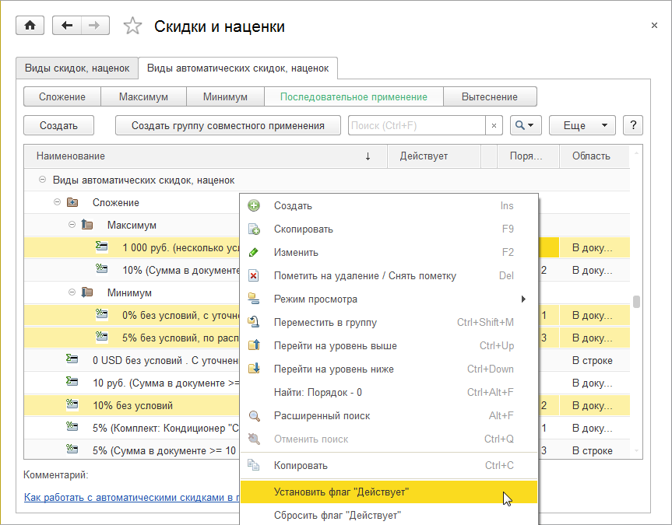Open the Виды скидок, наценок tab
The height and width of the screenshot is (525, 672).
(x=77, y=68)
